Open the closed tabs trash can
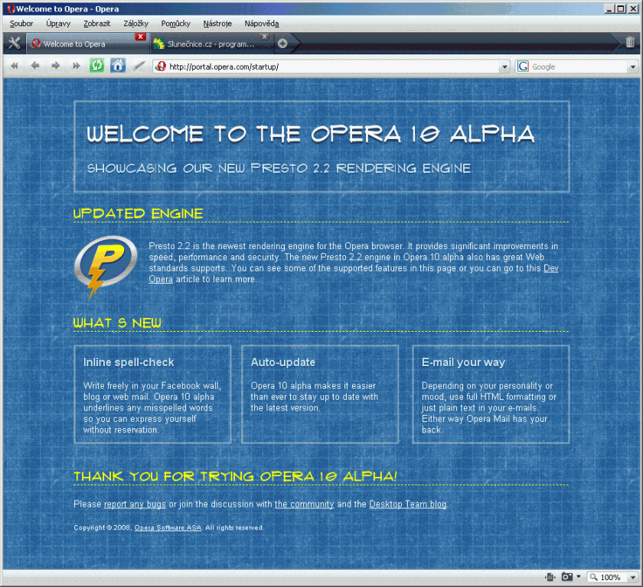The height and width of the screenshot is (587, 643). coord(630,42)
